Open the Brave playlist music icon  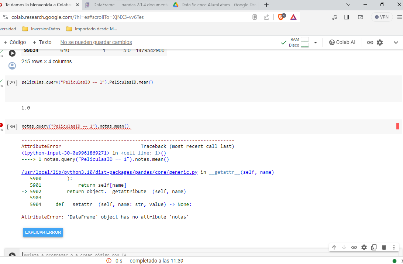[335, 17]
